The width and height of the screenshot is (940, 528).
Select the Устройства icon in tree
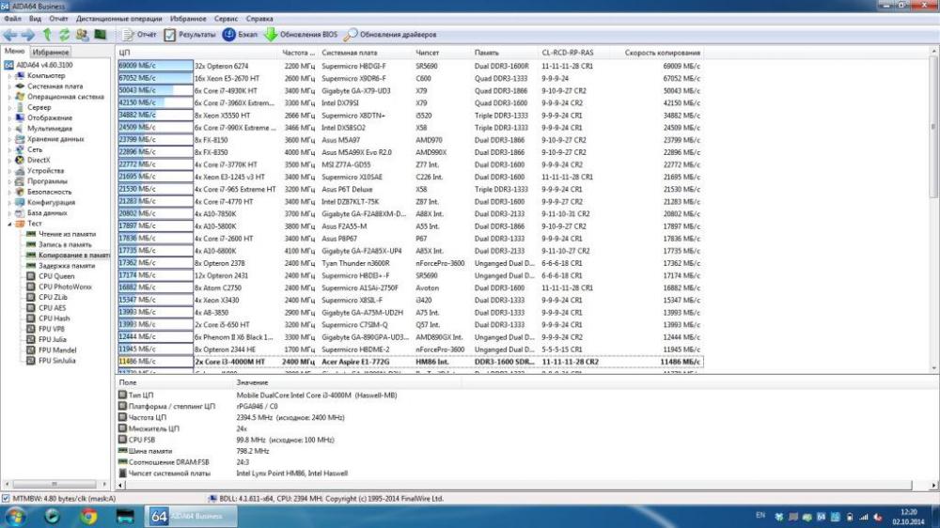pos(20,171)
